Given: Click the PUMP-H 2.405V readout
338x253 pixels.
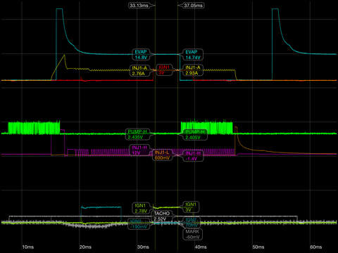Looking at the screenshot, I should (x=196, y=135).
